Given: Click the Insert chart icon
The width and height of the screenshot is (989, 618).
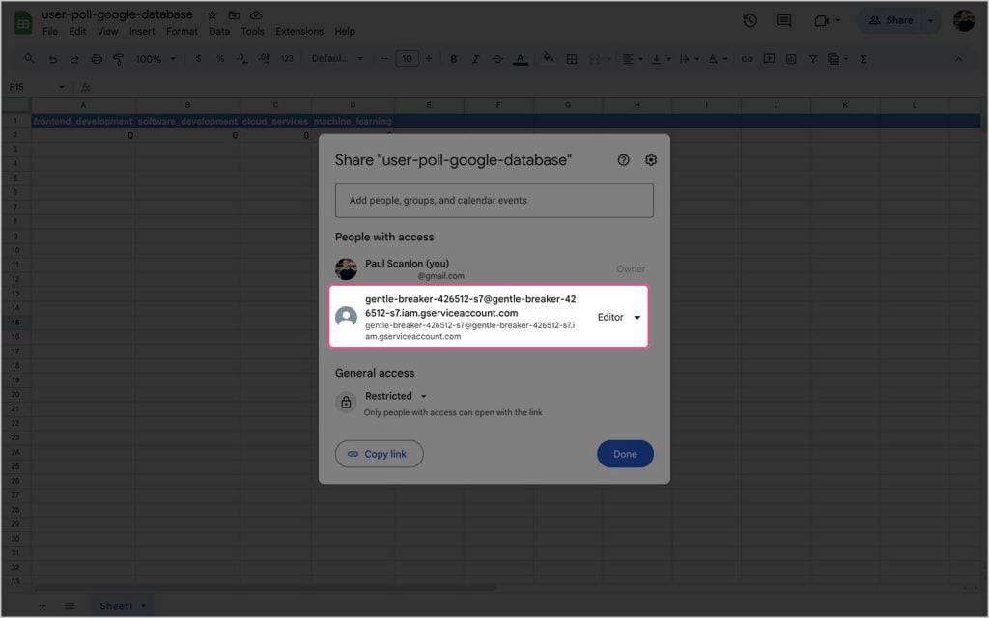Looking at the screenshot, I should pyautogui.click(x=791, y=59).
